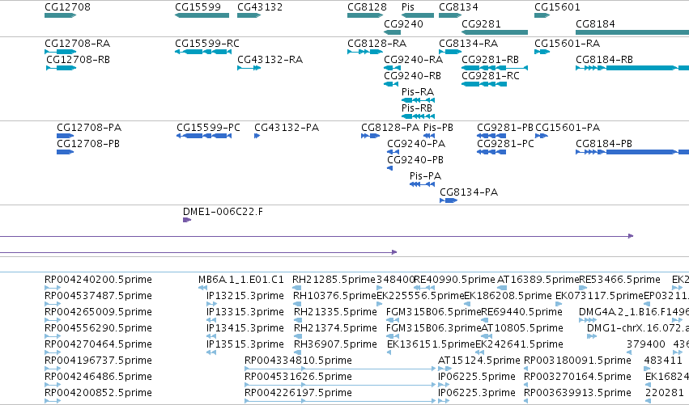Click EST RP004334810.5prime
This screenshot has width=689, height=405.
tap(340, 369)
